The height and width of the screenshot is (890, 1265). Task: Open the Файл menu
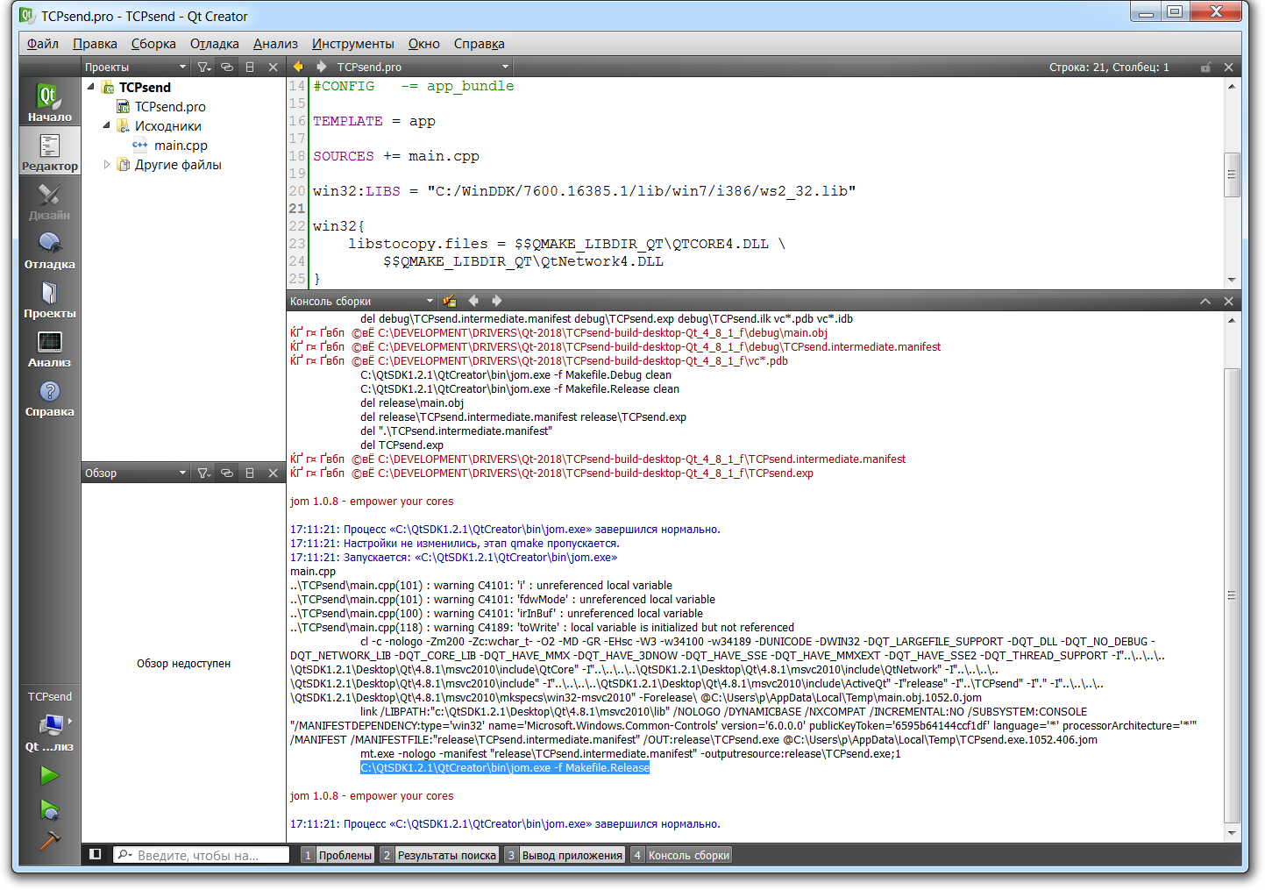[43, 44]
